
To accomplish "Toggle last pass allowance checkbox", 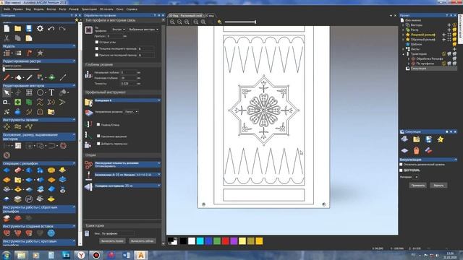I will (97, 55).
